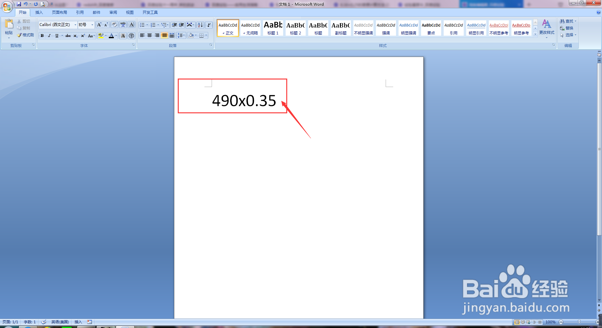Open the round Office button menu
The image size is (602, 328).
point(7,7)
